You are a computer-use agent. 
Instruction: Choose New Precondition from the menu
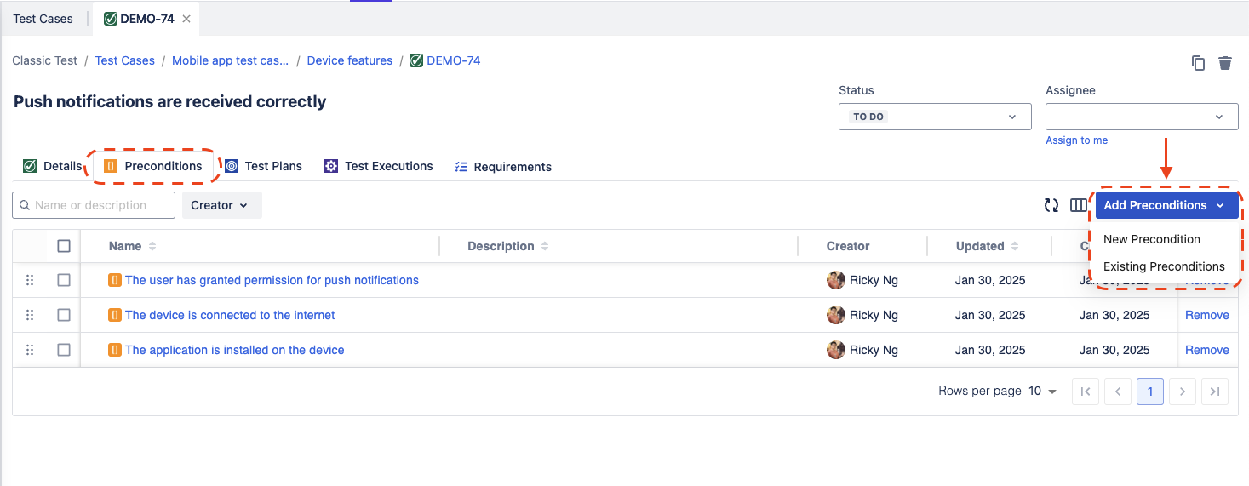tap(1151, 239)
